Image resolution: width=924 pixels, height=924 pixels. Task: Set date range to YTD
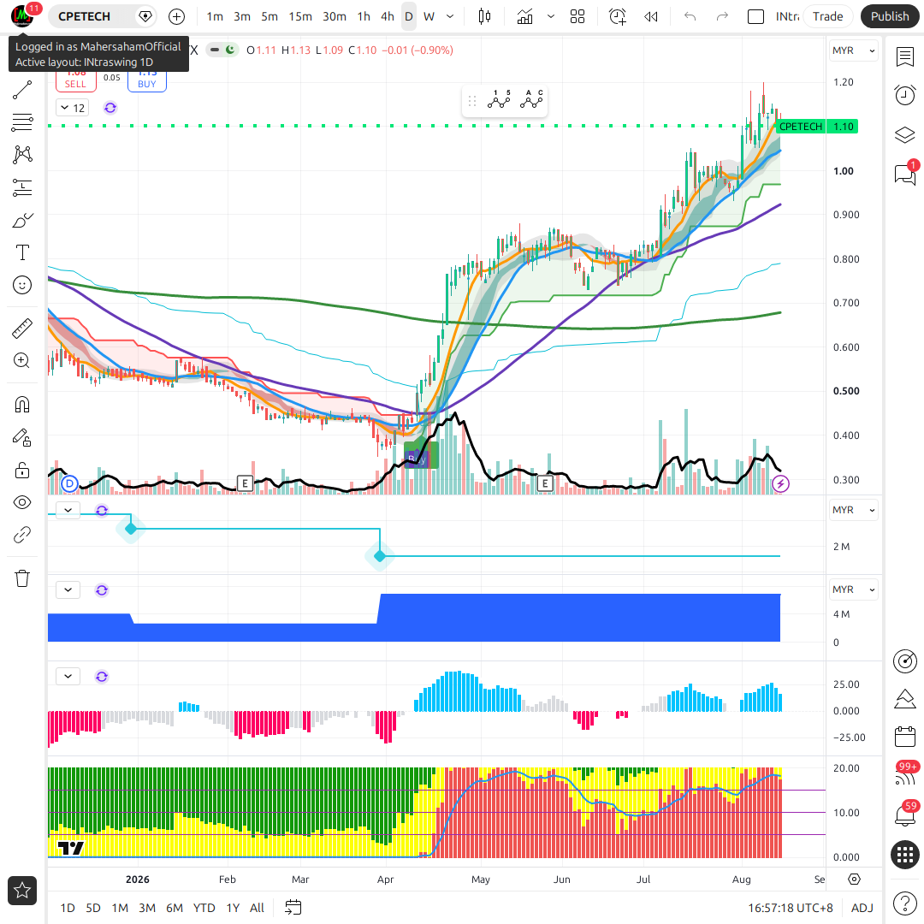[204, 908]
